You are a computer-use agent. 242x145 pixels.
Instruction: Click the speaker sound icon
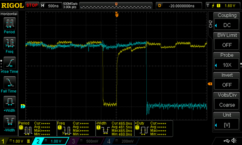tap(234, 140)
